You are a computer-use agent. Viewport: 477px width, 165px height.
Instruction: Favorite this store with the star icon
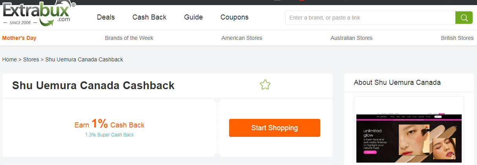click(265, 85)
